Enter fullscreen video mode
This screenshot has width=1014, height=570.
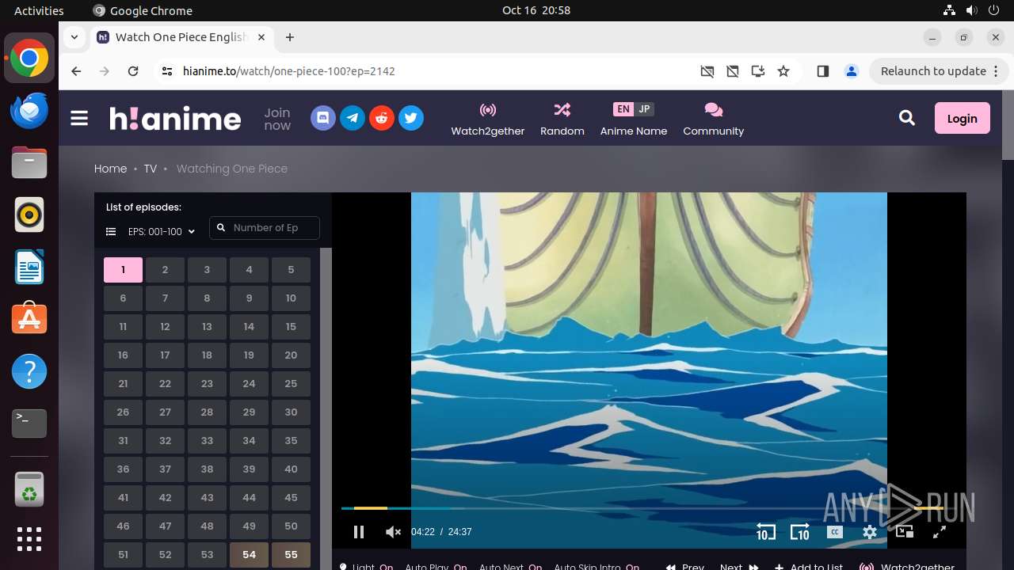coord(940,532)
